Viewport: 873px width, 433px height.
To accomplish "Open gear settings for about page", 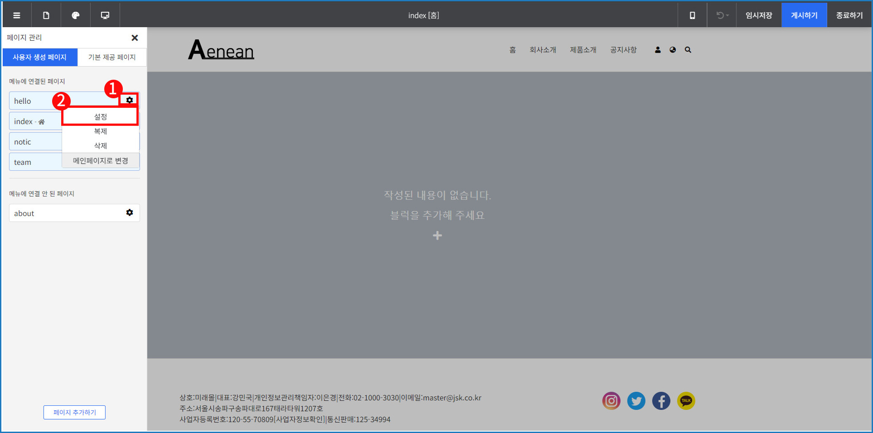I will point(130,212).
